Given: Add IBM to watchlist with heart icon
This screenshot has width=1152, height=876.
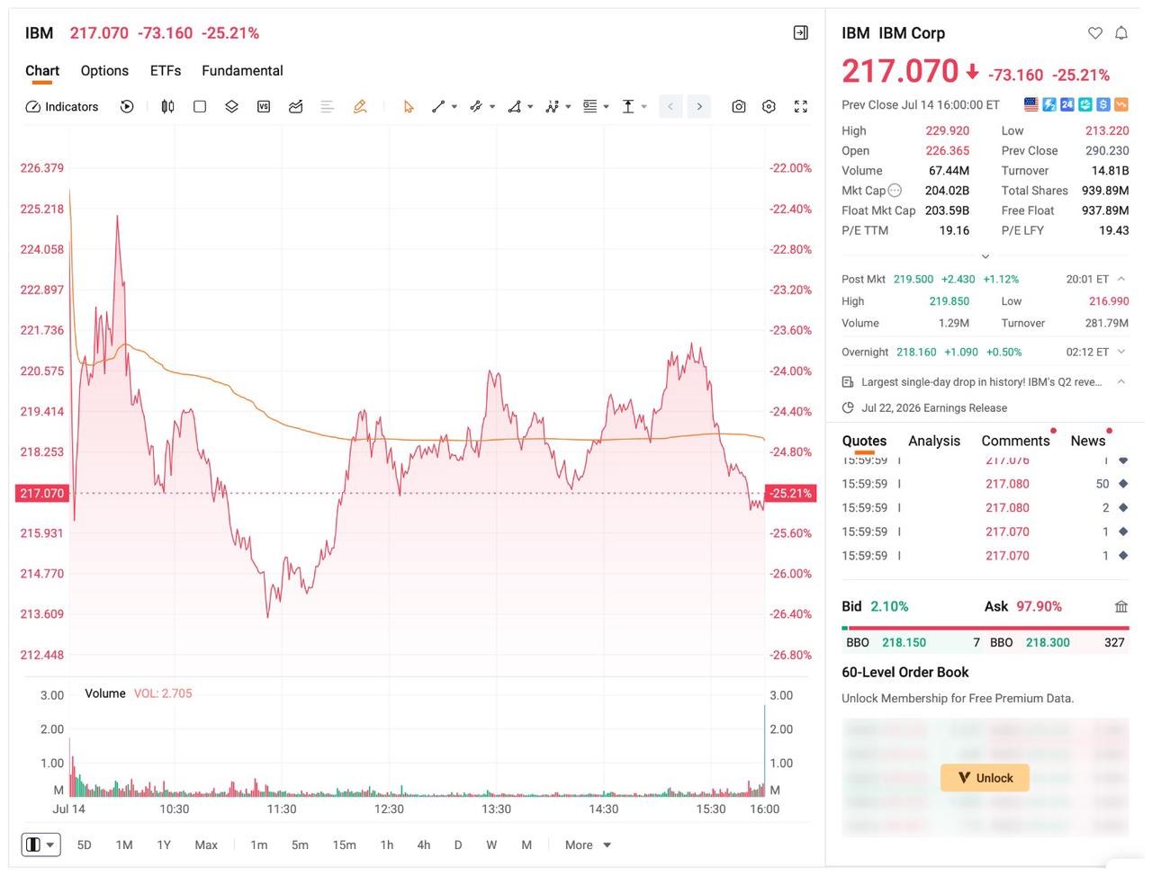Looking at the screenshot, I should (1095, 33).
